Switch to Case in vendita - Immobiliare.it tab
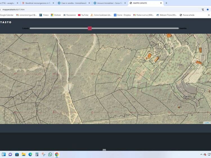Screen dimensions: 211x158 click(74, 3)
